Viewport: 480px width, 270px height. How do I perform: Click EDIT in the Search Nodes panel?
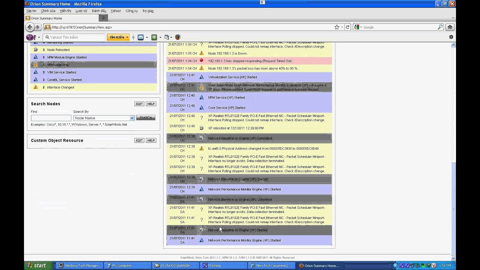click(x=139, y=104)
